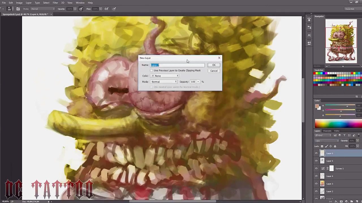This screenshot has height=203, width=362.
Task: Click the Opacity value field in New Layer dialog
Action: 193,82
